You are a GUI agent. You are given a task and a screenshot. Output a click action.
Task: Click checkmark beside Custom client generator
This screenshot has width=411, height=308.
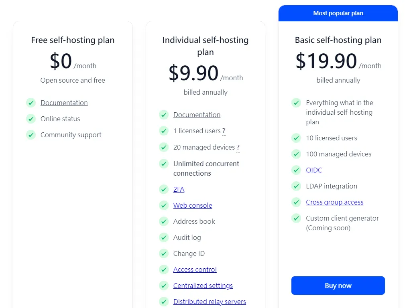coord(296,218)
